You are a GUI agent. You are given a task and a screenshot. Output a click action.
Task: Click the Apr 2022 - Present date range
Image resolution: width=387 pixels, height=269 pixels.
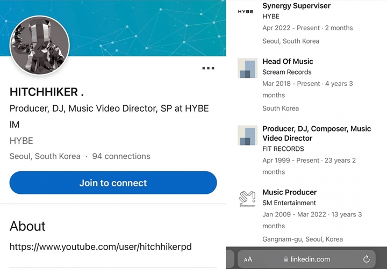tap(307, 28)
